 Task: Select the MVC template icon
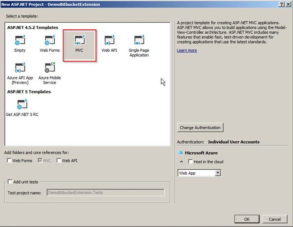coord(80,40)
